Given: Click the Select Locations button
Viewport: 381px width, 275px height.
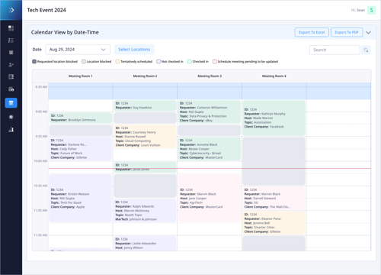Looking at the screenshot, I should pos(134,50).
